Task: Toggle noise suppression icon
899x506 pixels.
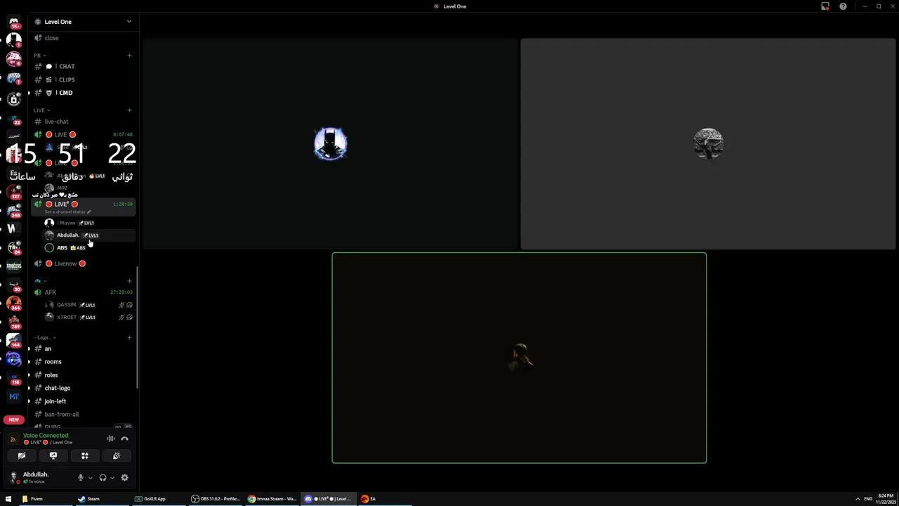Action: click(111, 439)
